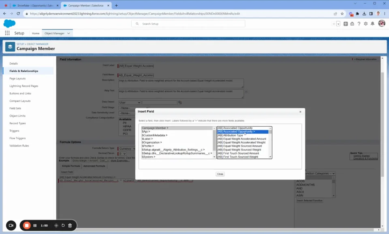Select [AB] First Touch Sourced Amount
The width and height of the screenshot is (389, 234).
point(243,153)
